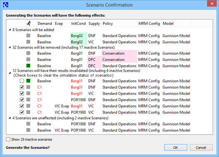Click gray status square of Baseline VIC Evap POR1988 row
This screenshot has height=157, width=219.
(28, 130)
